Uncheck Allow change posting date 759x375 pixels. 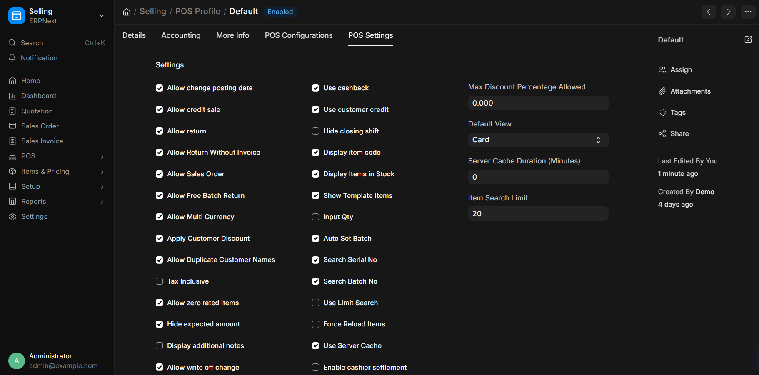click(159, 88)
